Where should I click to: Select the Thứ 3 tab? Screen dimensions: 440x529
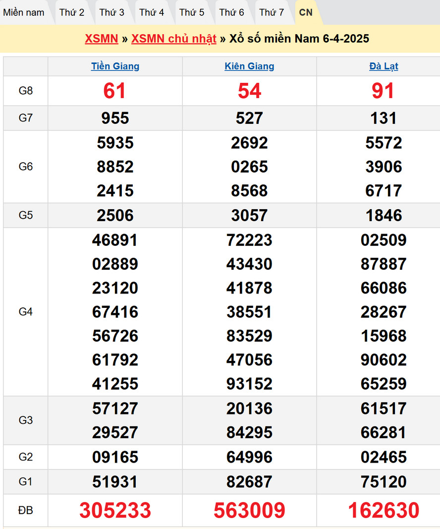click(x=112, y=12)
